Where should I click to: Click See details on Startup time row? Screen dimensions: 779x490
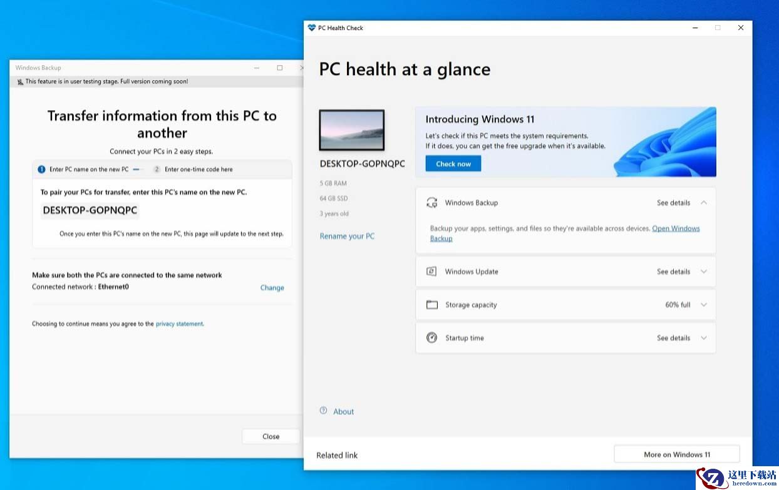(673, 338)
